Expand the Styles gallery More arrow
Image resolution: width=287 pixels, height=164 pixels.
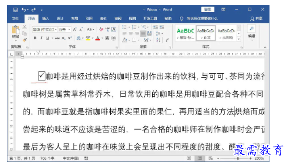tap(239, 39)
